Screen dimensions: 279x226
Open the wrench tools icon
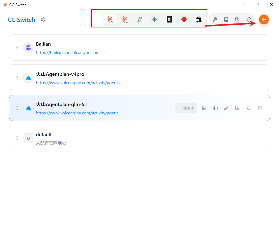(x=215, y=19)
